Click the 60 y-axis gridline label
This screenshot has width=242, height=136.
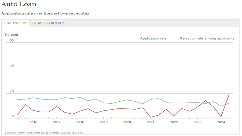[12, 40]
